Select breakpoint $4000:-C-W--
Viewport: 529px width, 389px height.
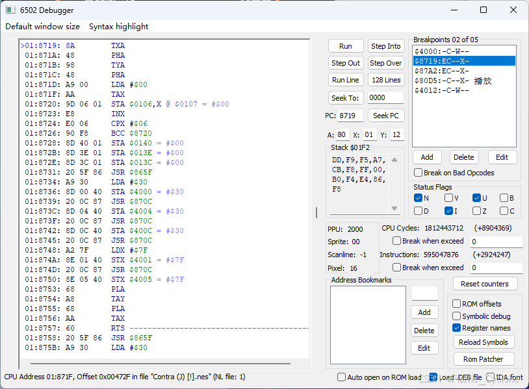pyautogui.click(x=464, y=51)
